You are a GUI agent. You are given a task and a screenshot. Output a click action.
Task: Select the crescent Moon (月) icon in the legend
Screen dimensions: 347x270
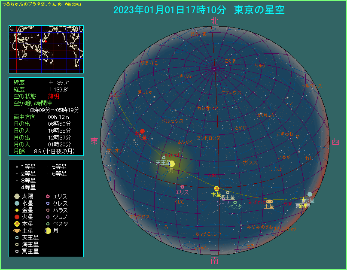pos(48,231)
